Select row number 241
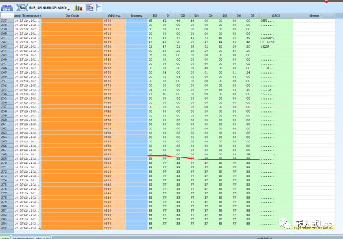Image resolution: width=343 pixels, height=239 pixels. point(7,38)
